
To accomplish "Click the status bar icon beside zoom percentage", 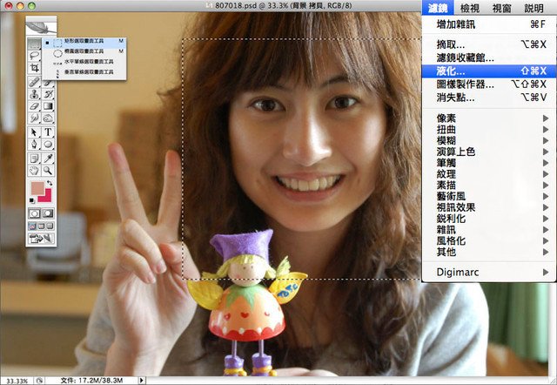I will tap(39, 381).
